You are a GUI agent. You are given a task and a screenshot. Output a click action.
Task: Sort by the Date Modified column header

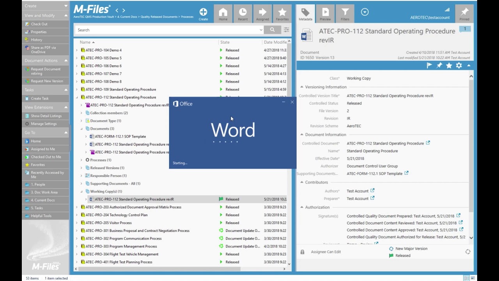click(x=275, y=42)
